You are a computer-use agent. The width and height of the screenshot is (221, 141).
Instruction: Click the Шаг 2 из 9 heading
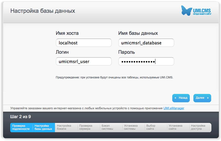coord(21,117)
